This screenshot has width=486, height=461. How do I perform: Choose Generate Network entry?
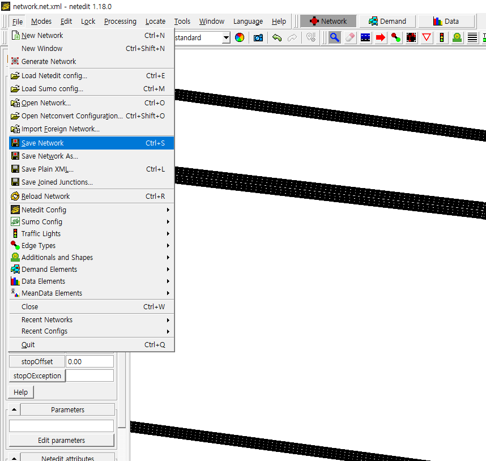pyautogui.click(x=92, y=62)
